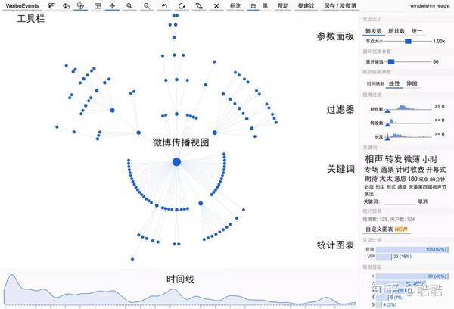
Task: Select 转发数 node size tab
Action: click(374, 31)
